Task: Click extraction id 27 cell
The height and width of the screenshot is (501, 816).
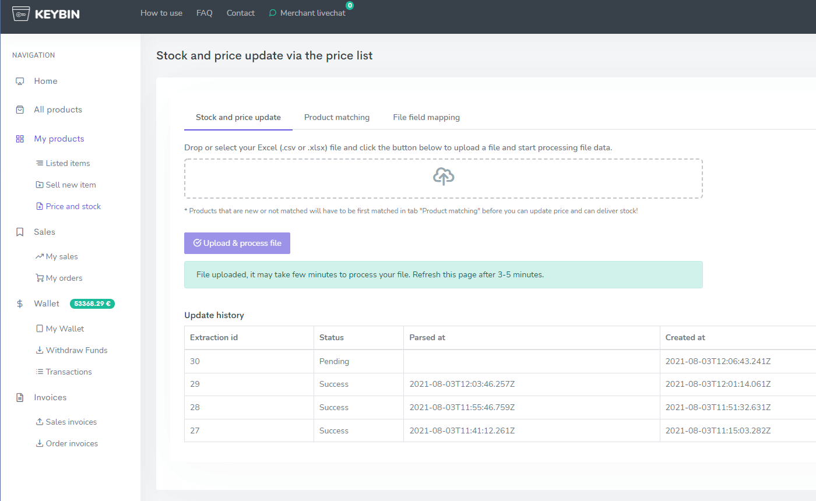Action: click(x=249, y=431)
